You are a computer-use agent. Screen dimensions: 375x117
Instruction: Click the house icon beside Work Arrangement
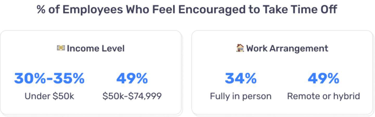pos(240,48)
